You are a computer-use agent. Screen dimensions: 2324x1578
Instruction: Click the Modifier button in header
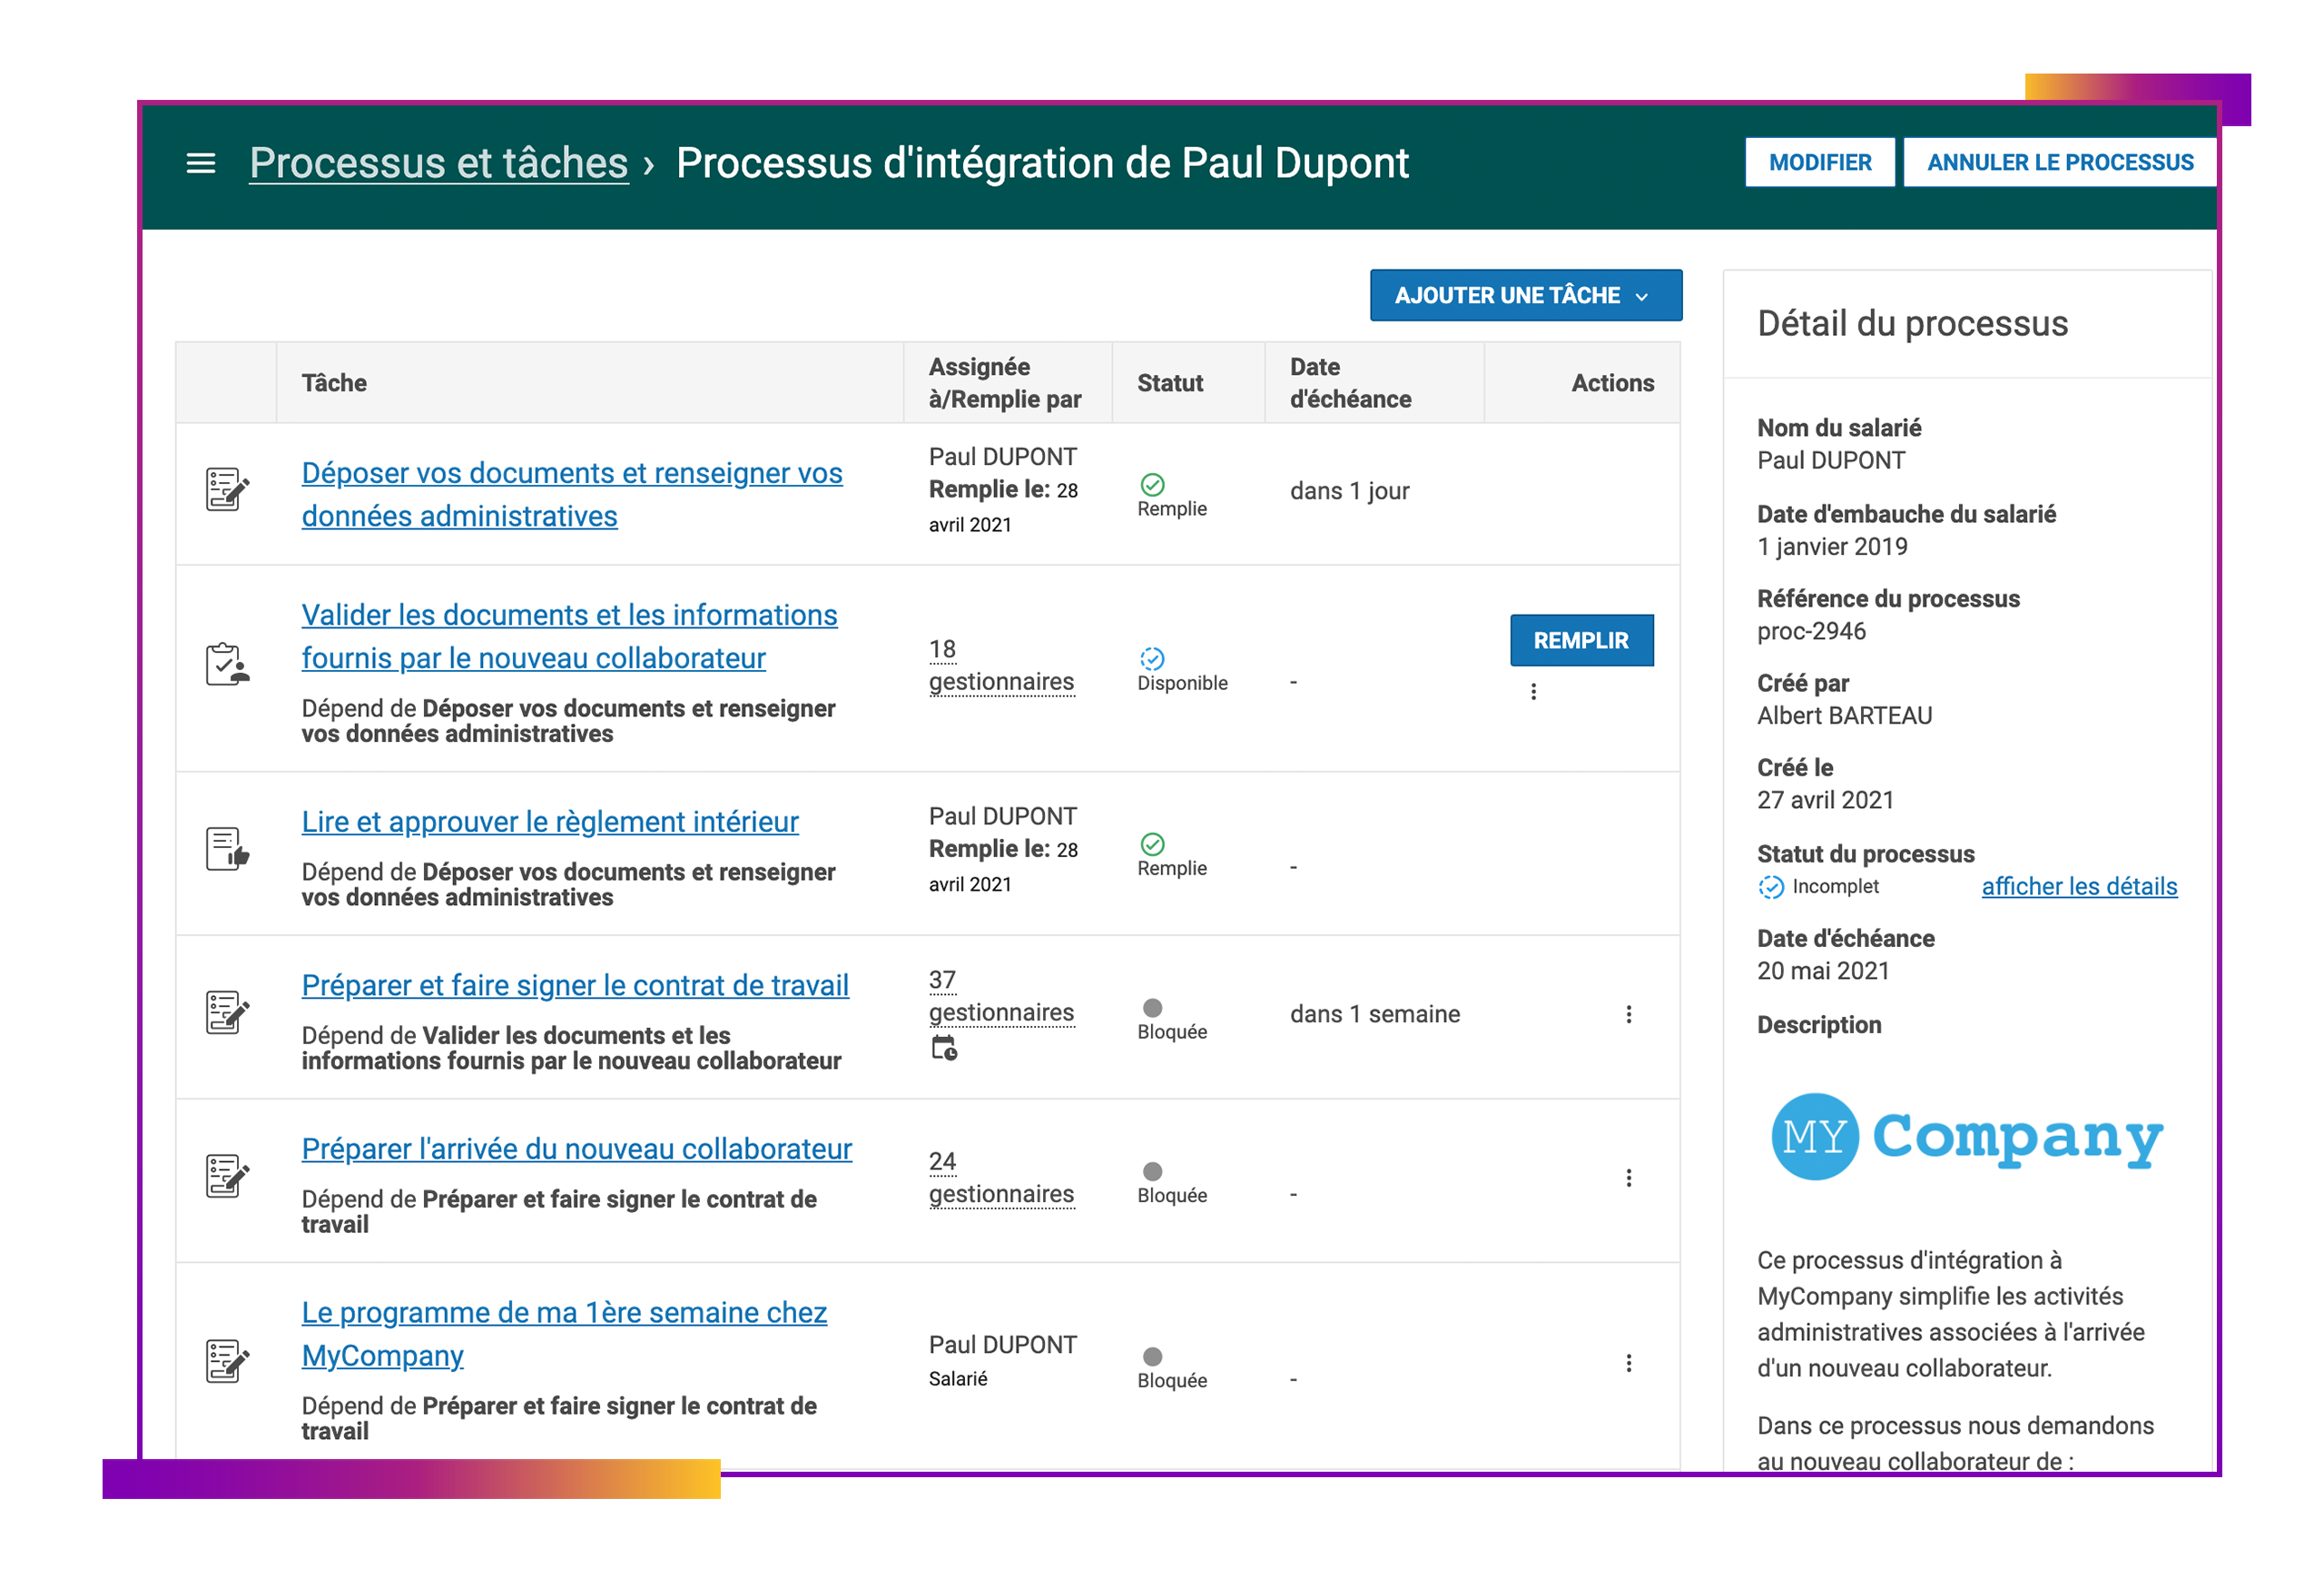coord(1819,163)
